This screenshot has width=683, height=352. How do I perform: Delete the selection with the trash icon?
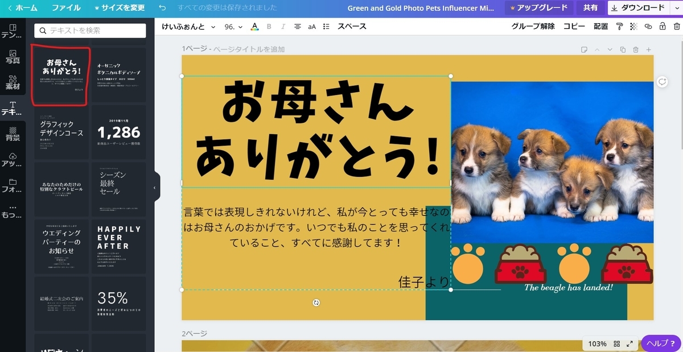tap(677, 26)
